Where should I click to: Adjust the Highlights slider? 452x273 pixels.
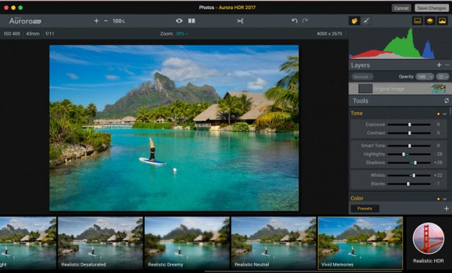(x=409, y=154)
